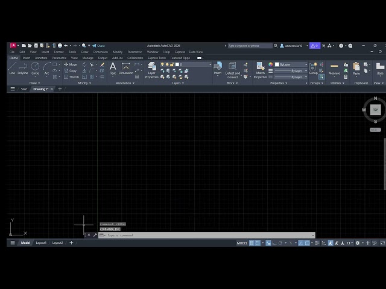The width and height of the screenshot is (386, 289).
Task: Click the keyword search box
Action: tap(250, 46)
